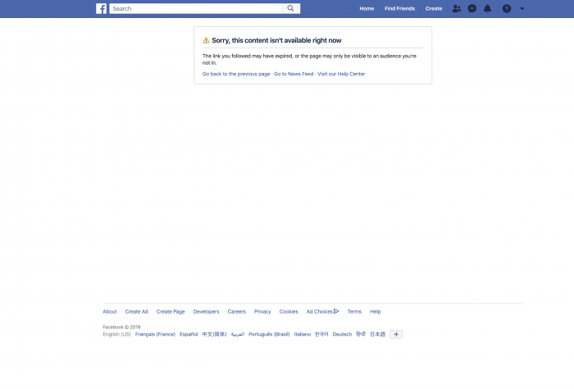Switch language to Français (France)
The image size is (574, 389).
point(155,334)
